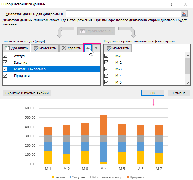Toggle the M-4 category checkbox
Viewport: 193px width, 180px height.
tap(107, 76)
